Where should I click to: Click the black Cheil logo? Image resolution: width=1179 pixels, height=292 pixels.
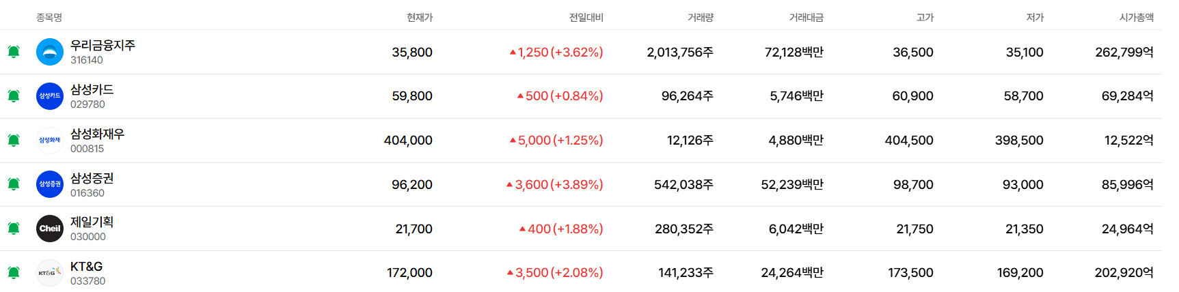[x=50, y=229]
